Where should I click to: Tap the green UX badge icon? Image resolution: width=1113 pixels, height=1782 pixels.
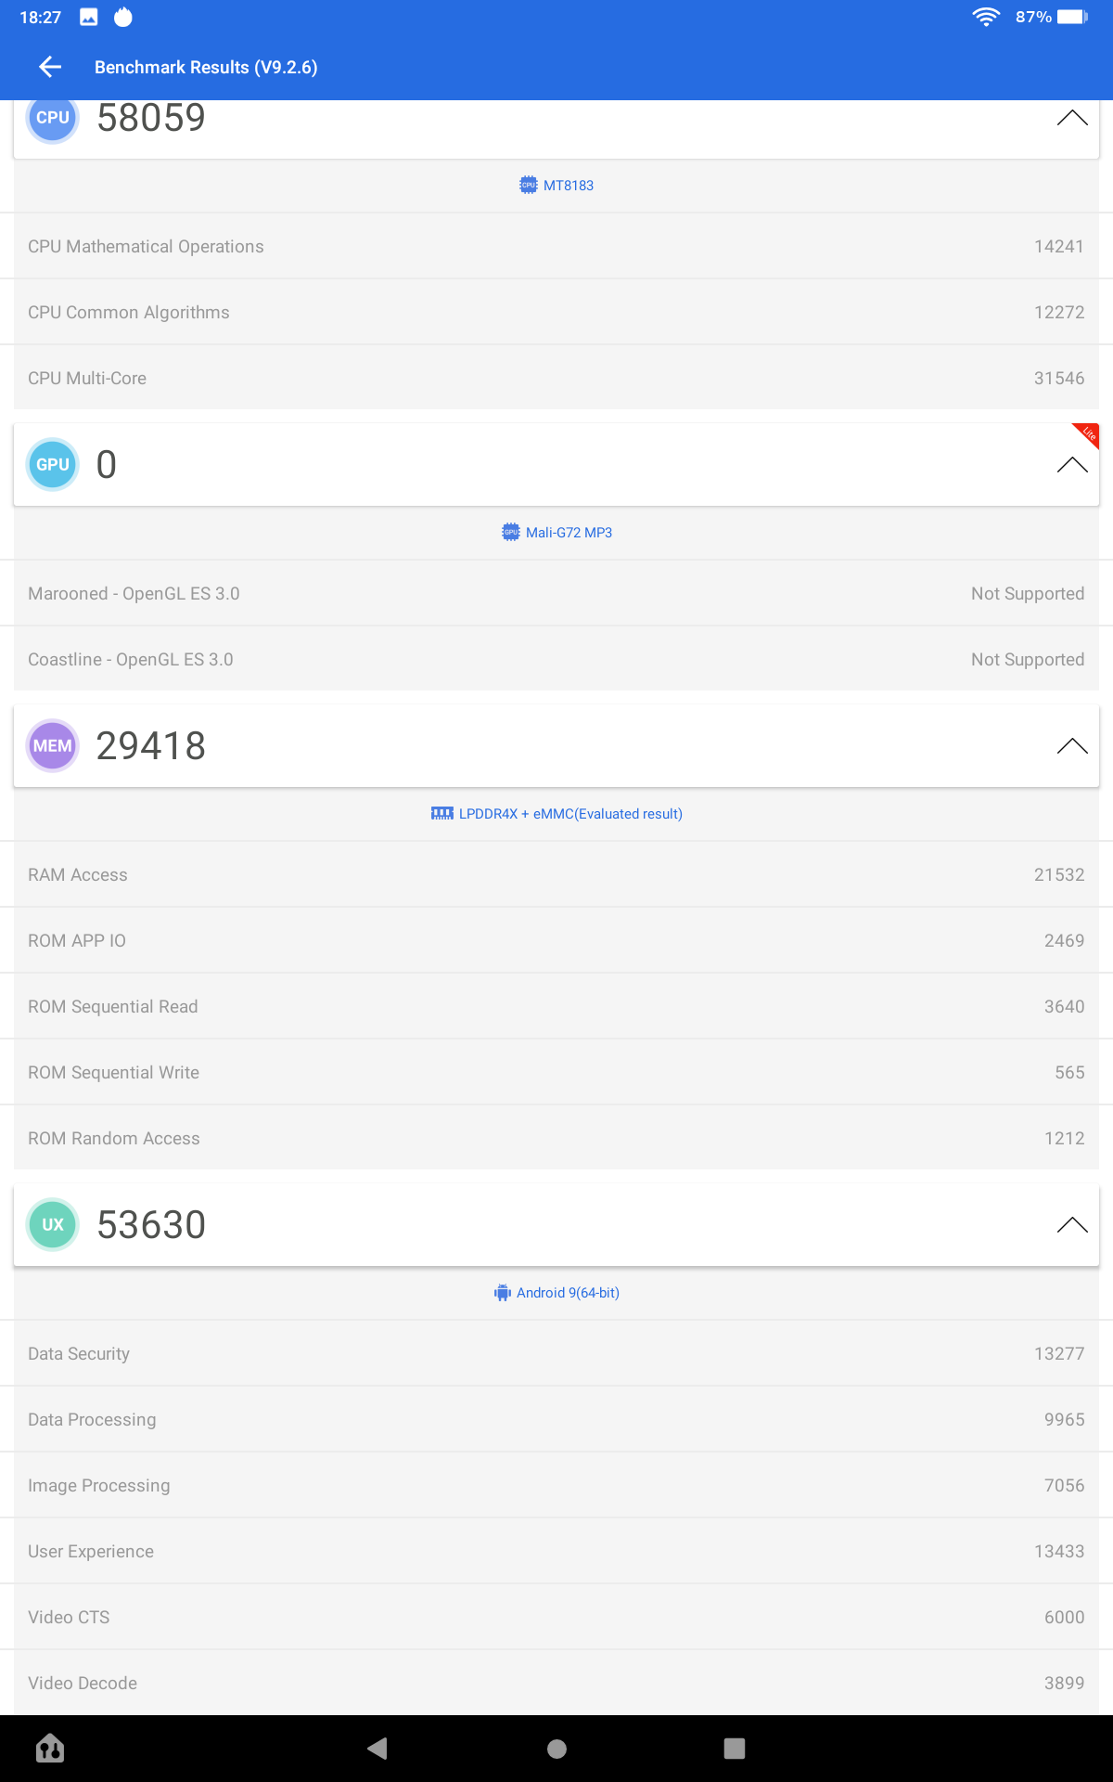[53, 1224]
